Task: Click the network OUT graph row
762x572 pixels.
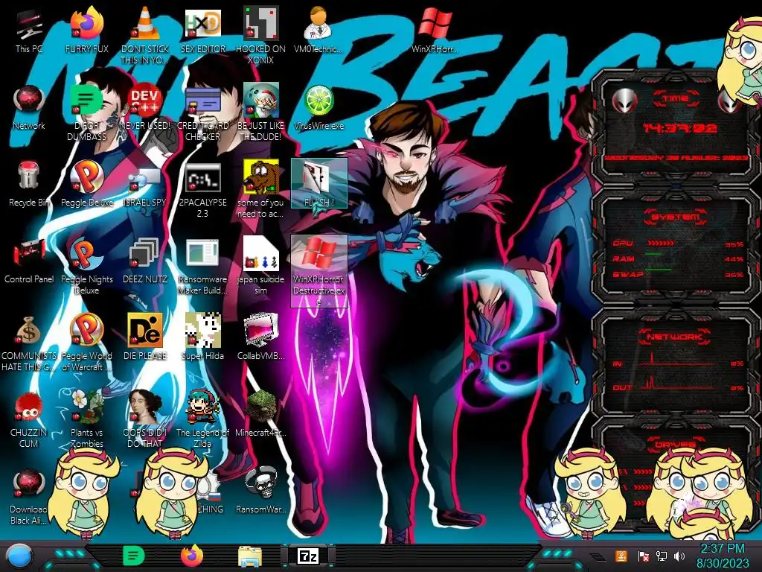Action: click(x=677, y=384)
